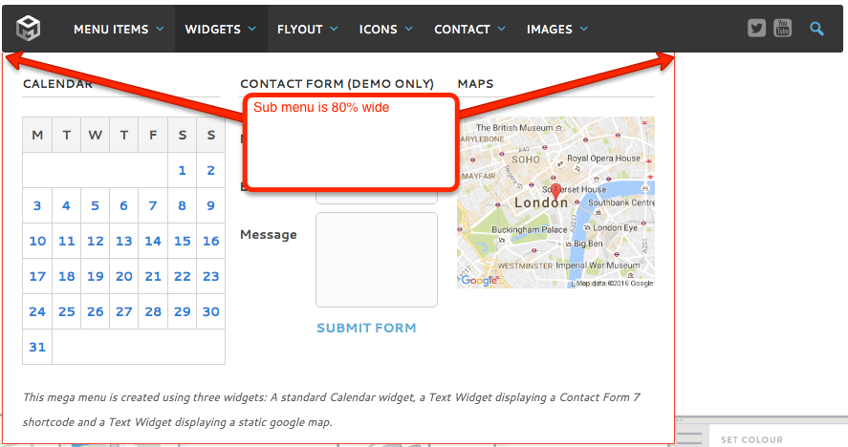The width and height of the screenshot is (848, 447).
Task: Click the red map pin on London
Action: pos(556,192)
